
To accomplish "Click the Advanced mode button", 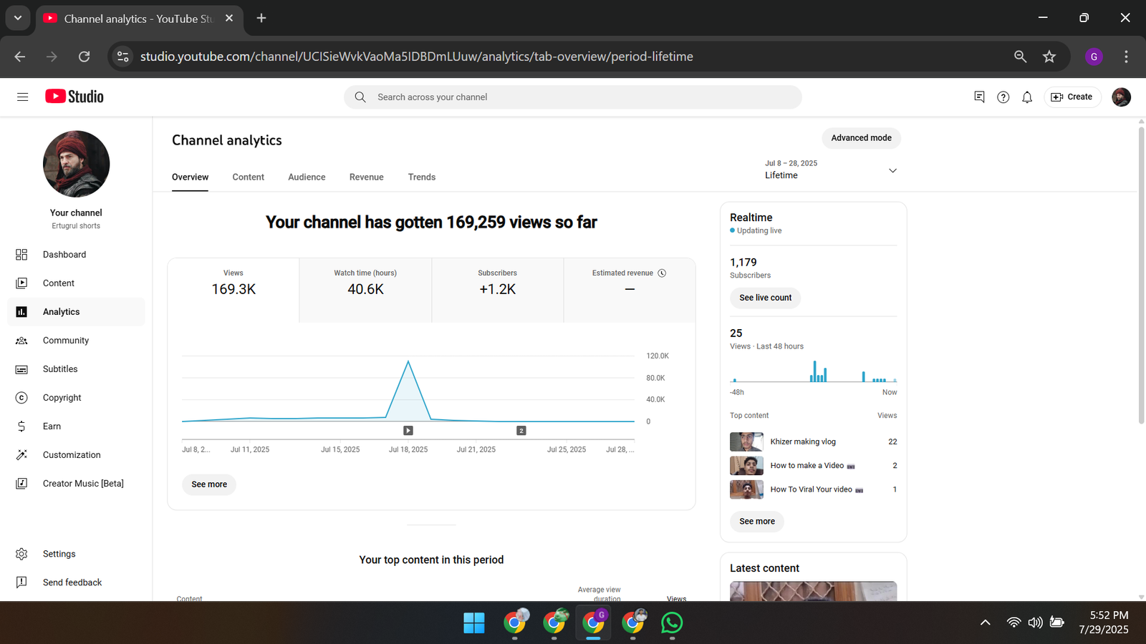I will coord(861,138).
